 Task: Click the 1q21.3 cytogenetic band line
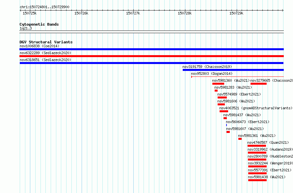pos(151,32)
